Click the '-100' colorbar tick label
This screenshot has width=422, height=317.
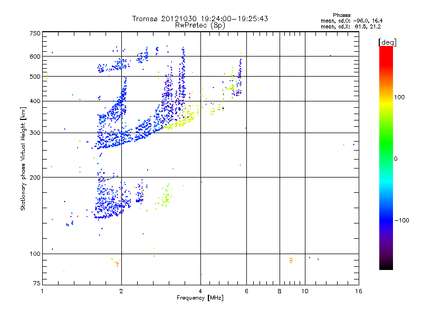(x=402, y=220)
